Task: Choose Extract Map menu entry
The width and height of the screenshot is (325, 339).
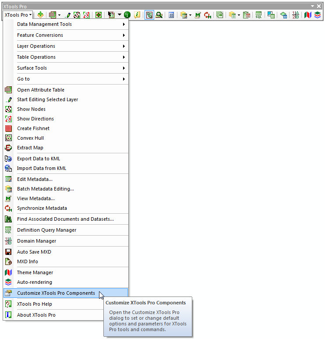Action: tap(66, 148)
